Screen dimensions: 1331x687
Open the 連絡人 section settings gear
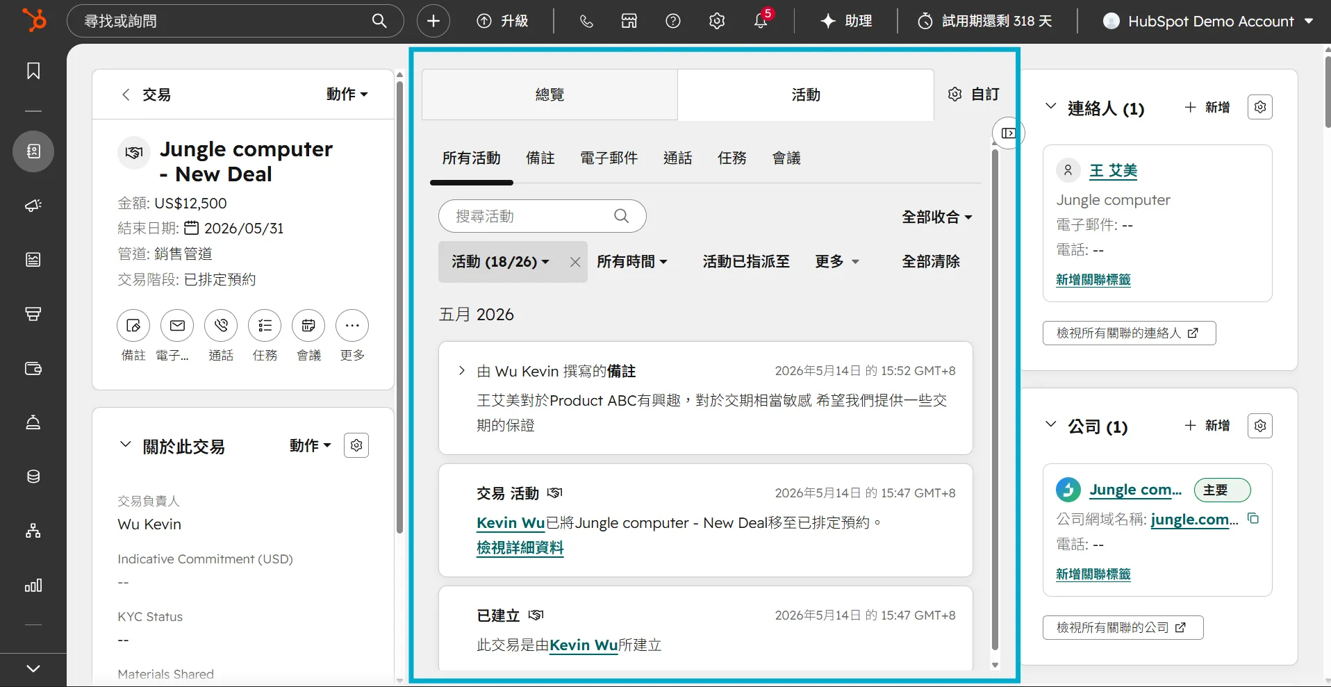pos(1260,107)
